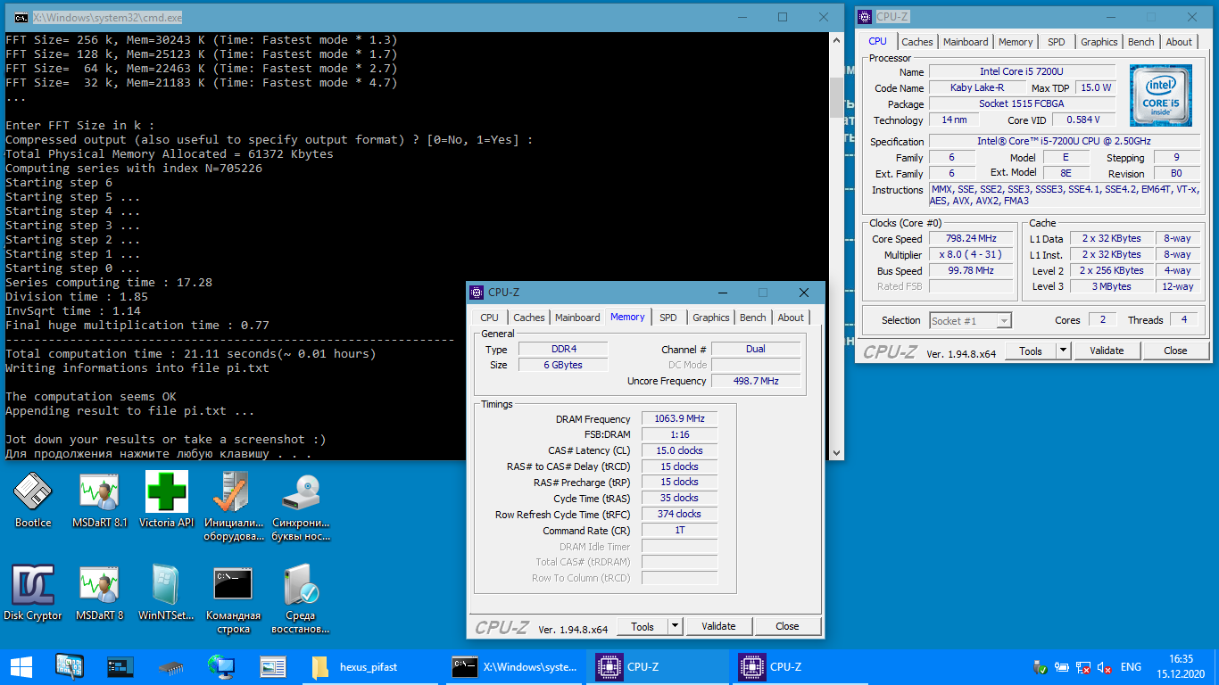Image resolution: width=1219 pixels, height=685 pixels.
Task: Click the globe and monitor icon in the taskbar
Action: click(x=221, y=666)
